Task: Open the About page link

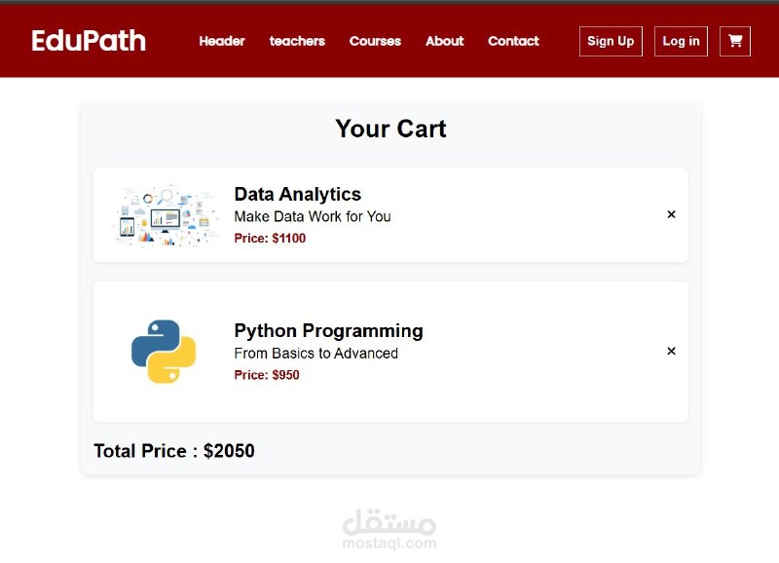Action: pos(444,41)
